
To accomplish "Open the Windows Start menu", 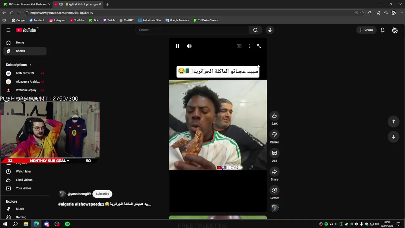I will 5,224.
